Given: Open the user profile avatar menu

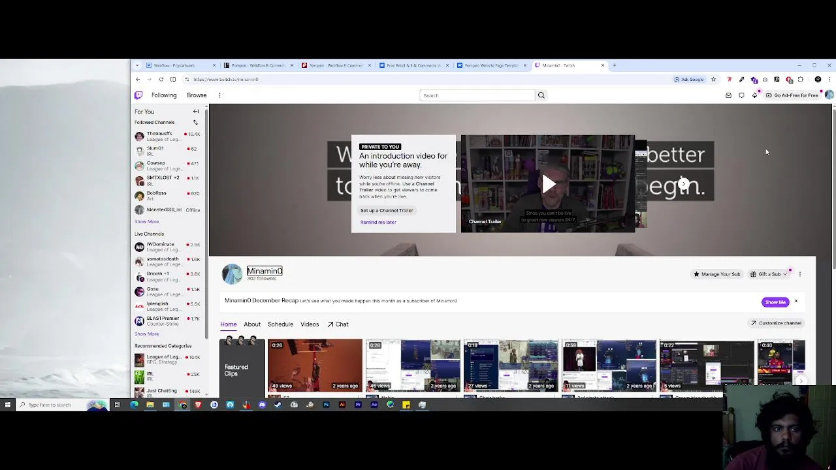Looking at the screenshot, I should point(829,95).
